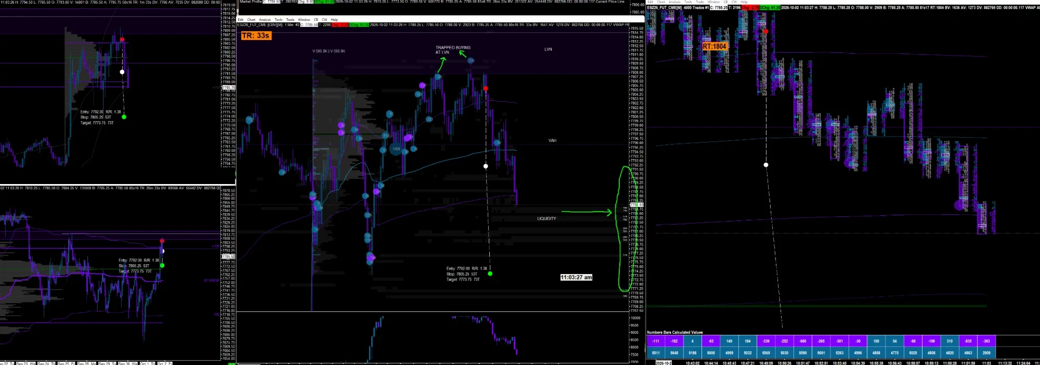Open the Edit menu in the 1 Min chart window
The image size is (1040, 365).
click(x=240, y=19)
